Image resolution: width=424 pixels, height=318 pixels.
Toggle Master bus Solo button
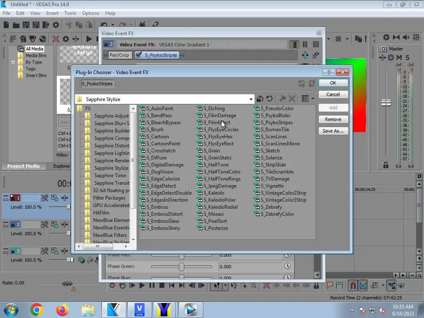point(407,57)
